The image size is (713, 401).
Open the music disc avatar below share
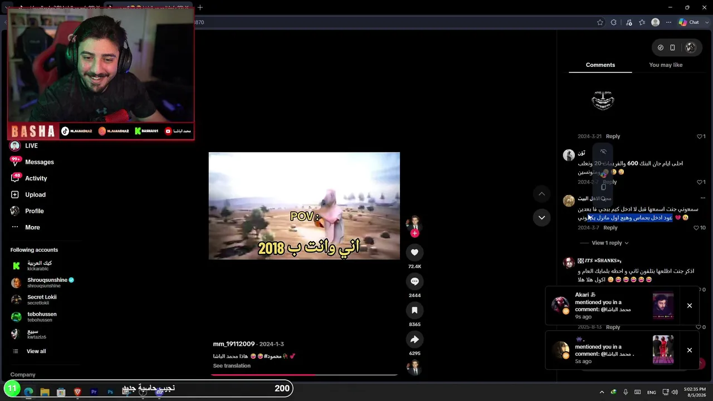(414, 368)
